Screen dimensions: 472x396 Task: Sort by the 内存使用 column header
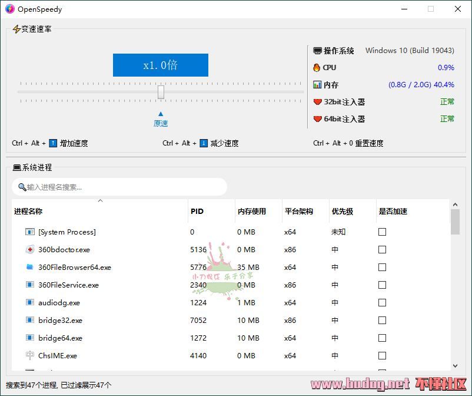tap(251, 212)
